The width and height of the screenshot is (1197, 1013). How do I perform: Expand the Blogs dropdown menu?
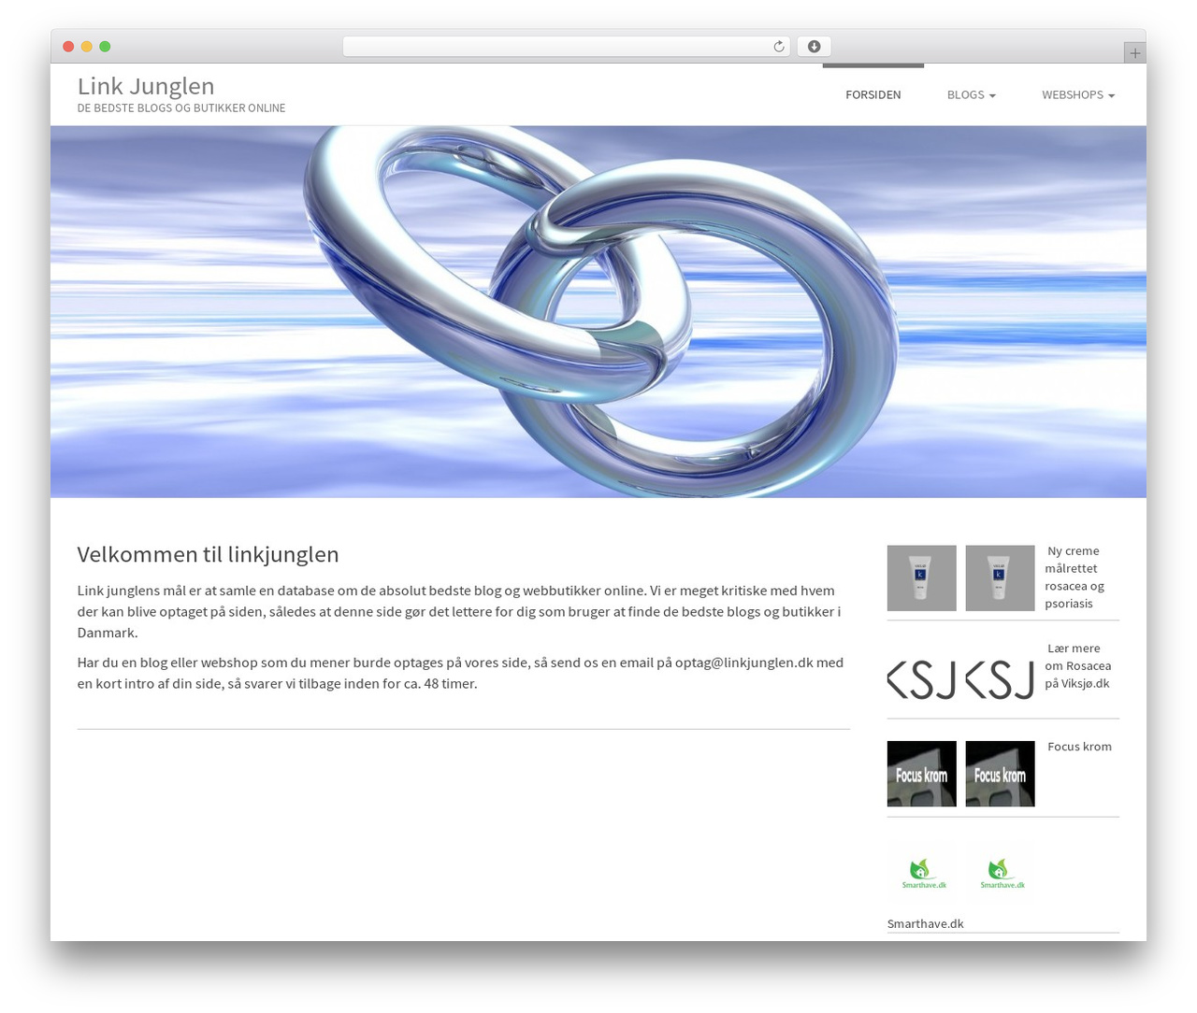tap(971, 94)
